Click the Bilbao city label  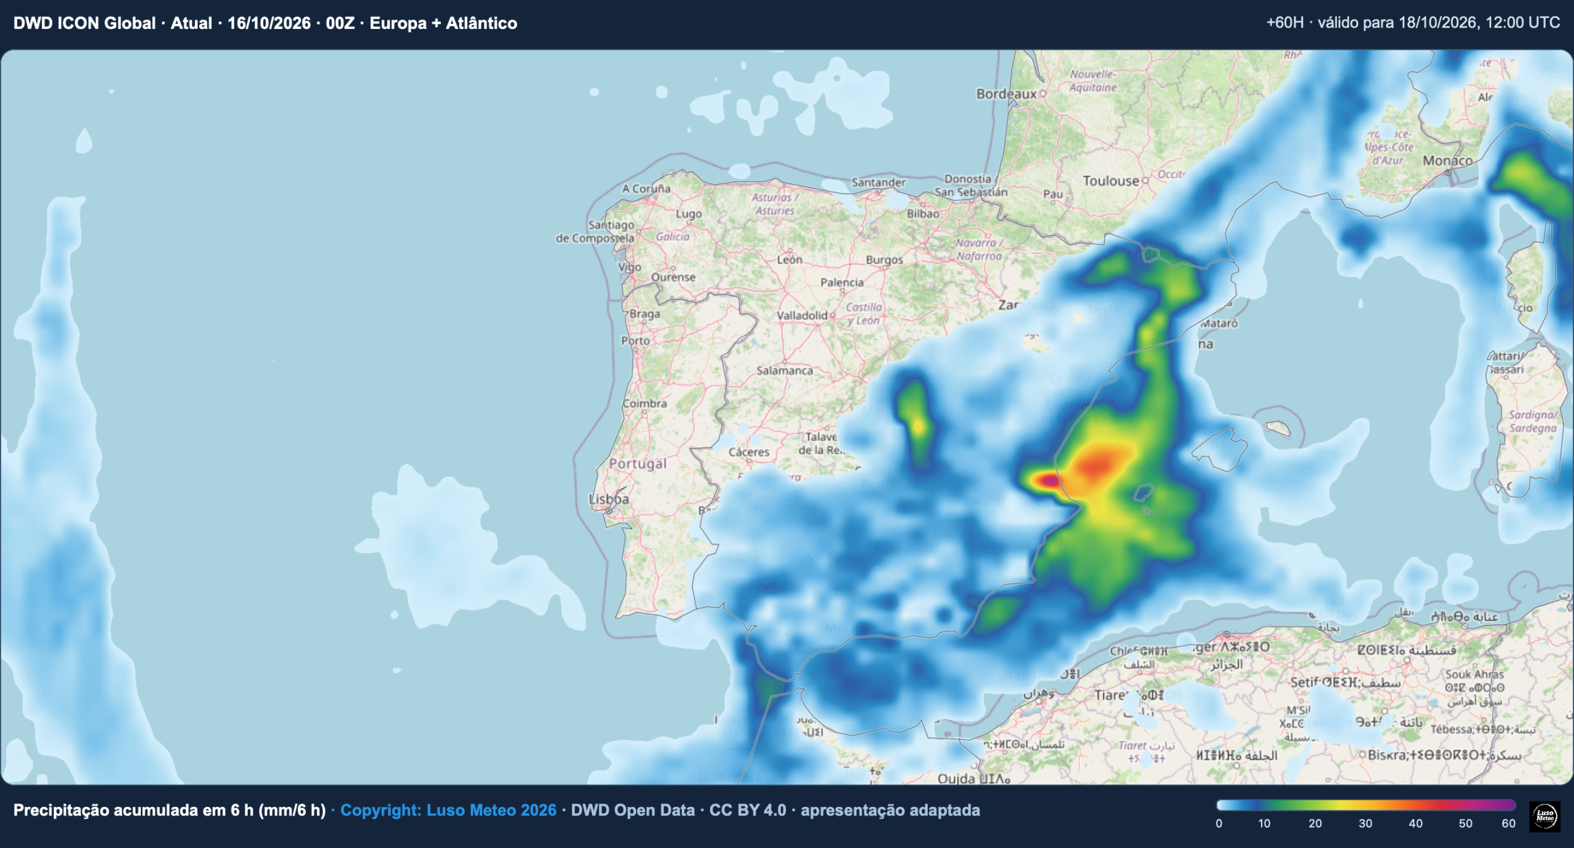click(x=923, y=214)
